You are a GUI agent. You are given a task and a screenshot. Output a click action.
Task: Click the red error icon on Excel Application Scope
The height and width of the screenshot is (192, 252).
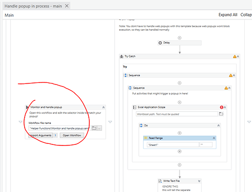click(222, 107)
